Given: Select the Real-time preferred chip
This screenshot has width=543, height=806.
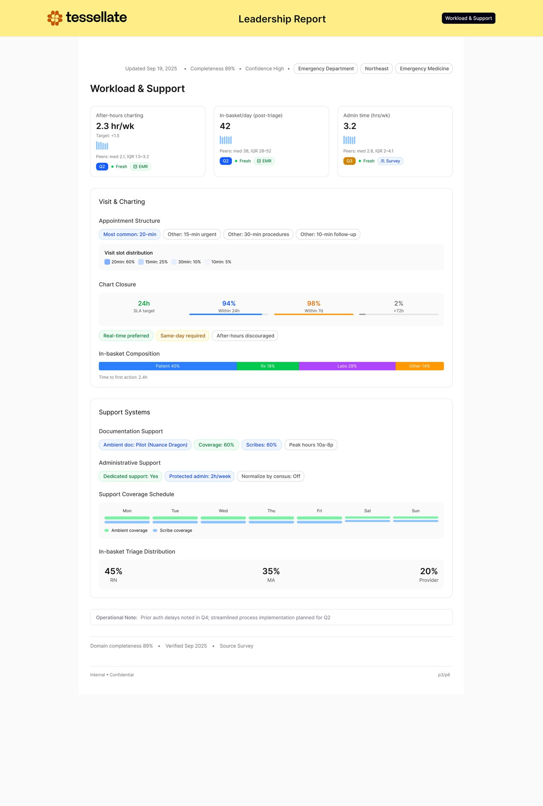Looking at the screenshot, I should coord(126,336).
